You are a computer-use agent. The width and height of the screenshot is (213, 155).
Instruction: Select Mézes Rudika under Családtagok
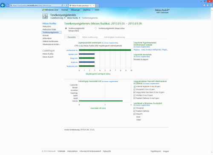point(48,54)
